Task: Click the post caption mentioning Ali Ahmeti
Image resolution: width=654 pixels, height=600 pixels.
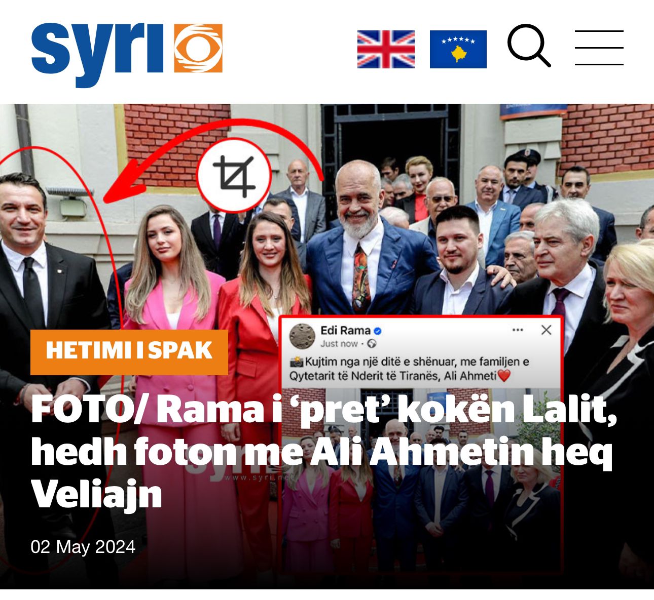Action: 410,369
